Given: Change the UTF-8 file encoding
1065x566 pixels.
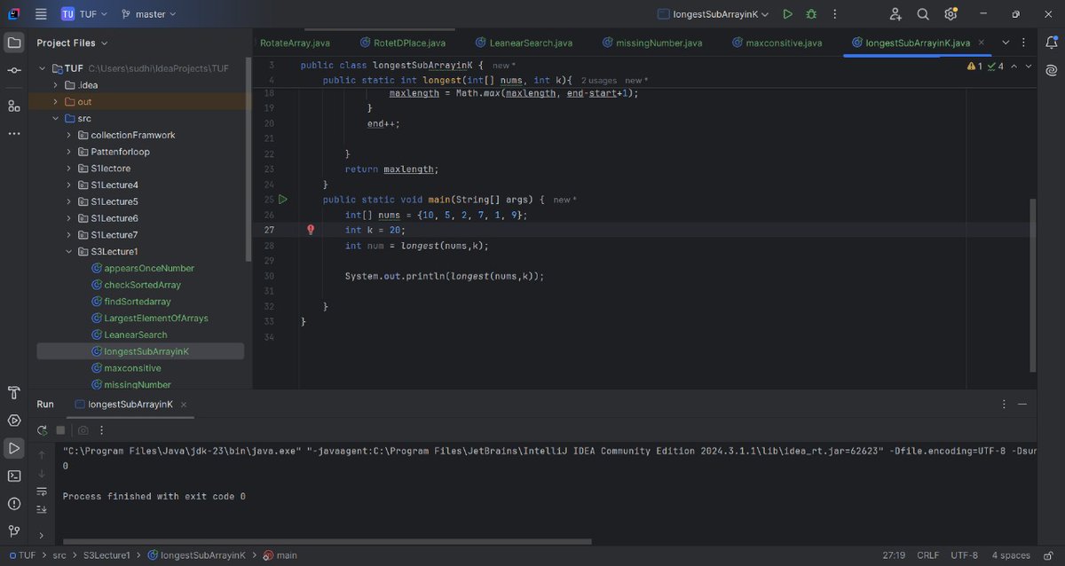Looking at the screenshot, I should click(x=966, y=555).
